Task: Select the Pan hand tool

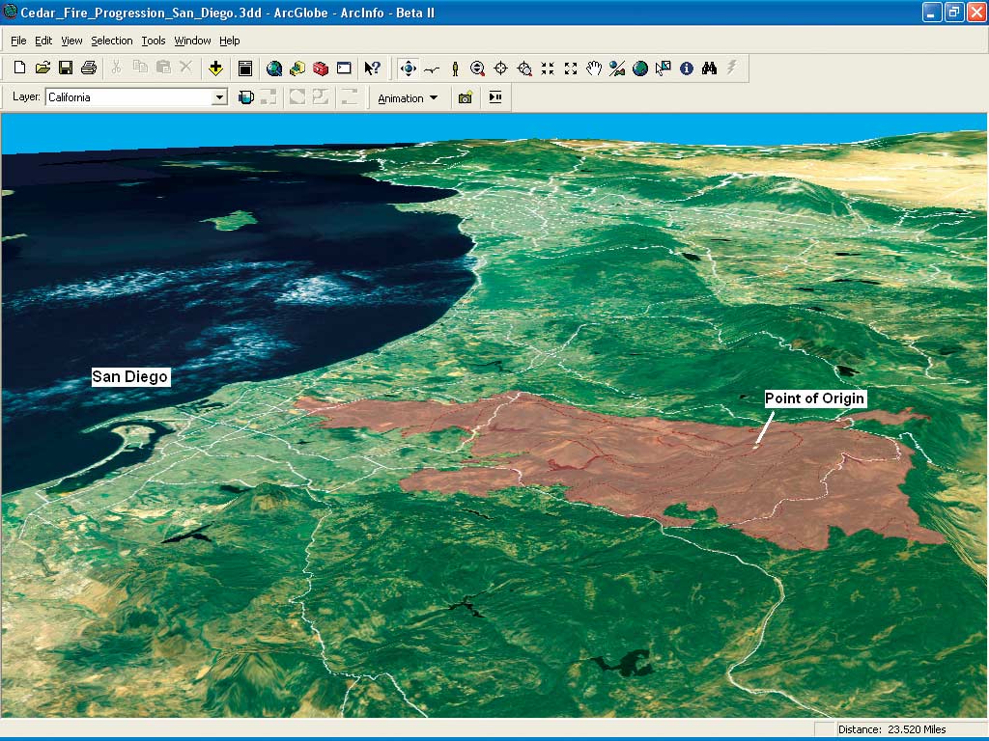Action: (594, 69)
